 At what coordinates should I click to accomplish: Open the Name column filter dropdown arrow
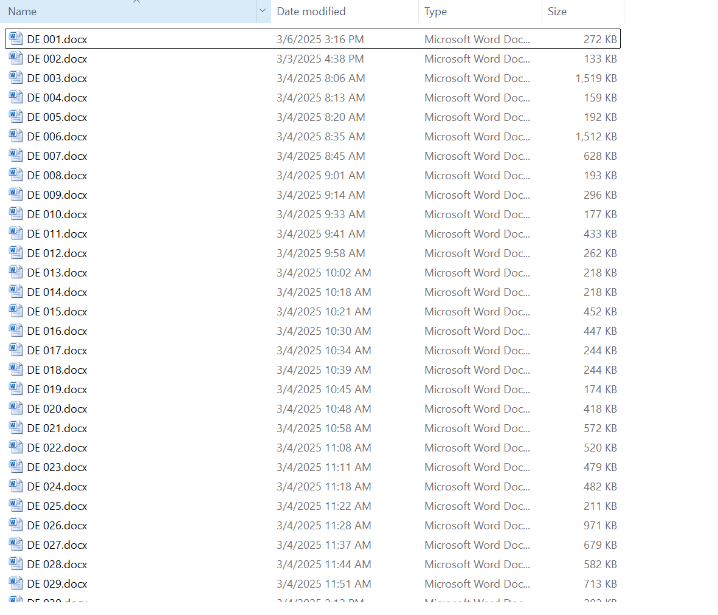263,12
